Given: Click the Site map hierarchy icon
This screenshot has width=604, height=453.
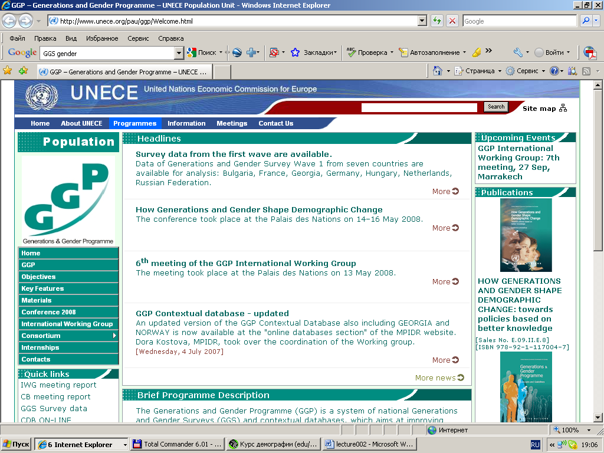Looking at the screenshot, I should [x=563, y=108].
